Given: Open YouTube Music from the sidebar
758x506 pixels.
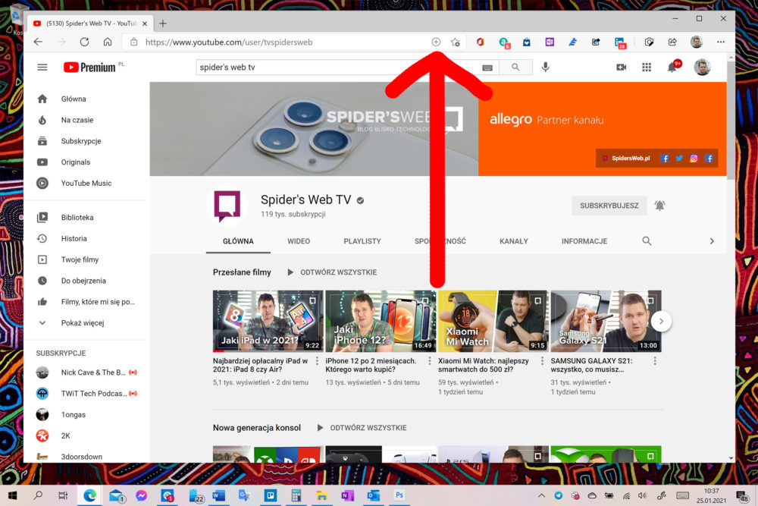Looking at the screenshot, I should click(x=86, y=184).
